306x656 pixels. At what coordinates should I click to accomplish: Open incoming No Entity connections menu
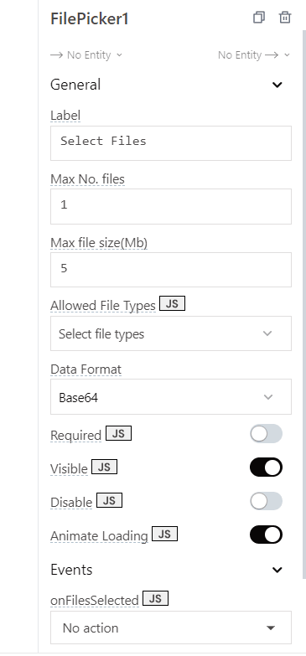click(x=86, y=54)
